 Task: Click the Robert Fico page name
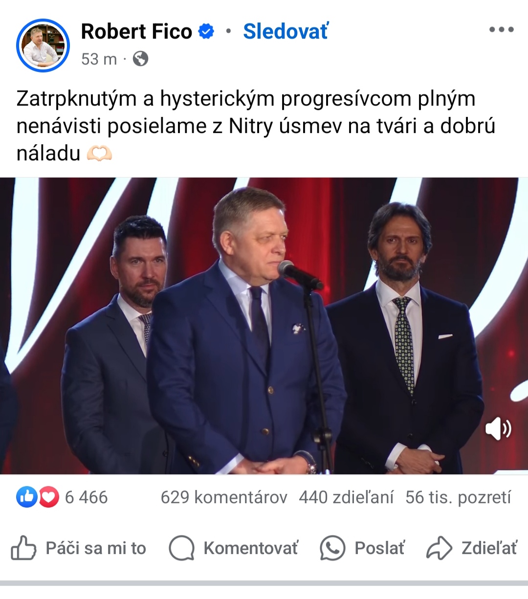coord(136,32)
